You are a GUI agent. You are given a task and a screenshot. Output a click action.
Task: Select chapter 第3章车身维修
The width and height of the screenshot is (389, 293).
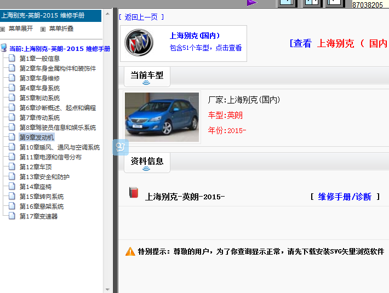39,78
